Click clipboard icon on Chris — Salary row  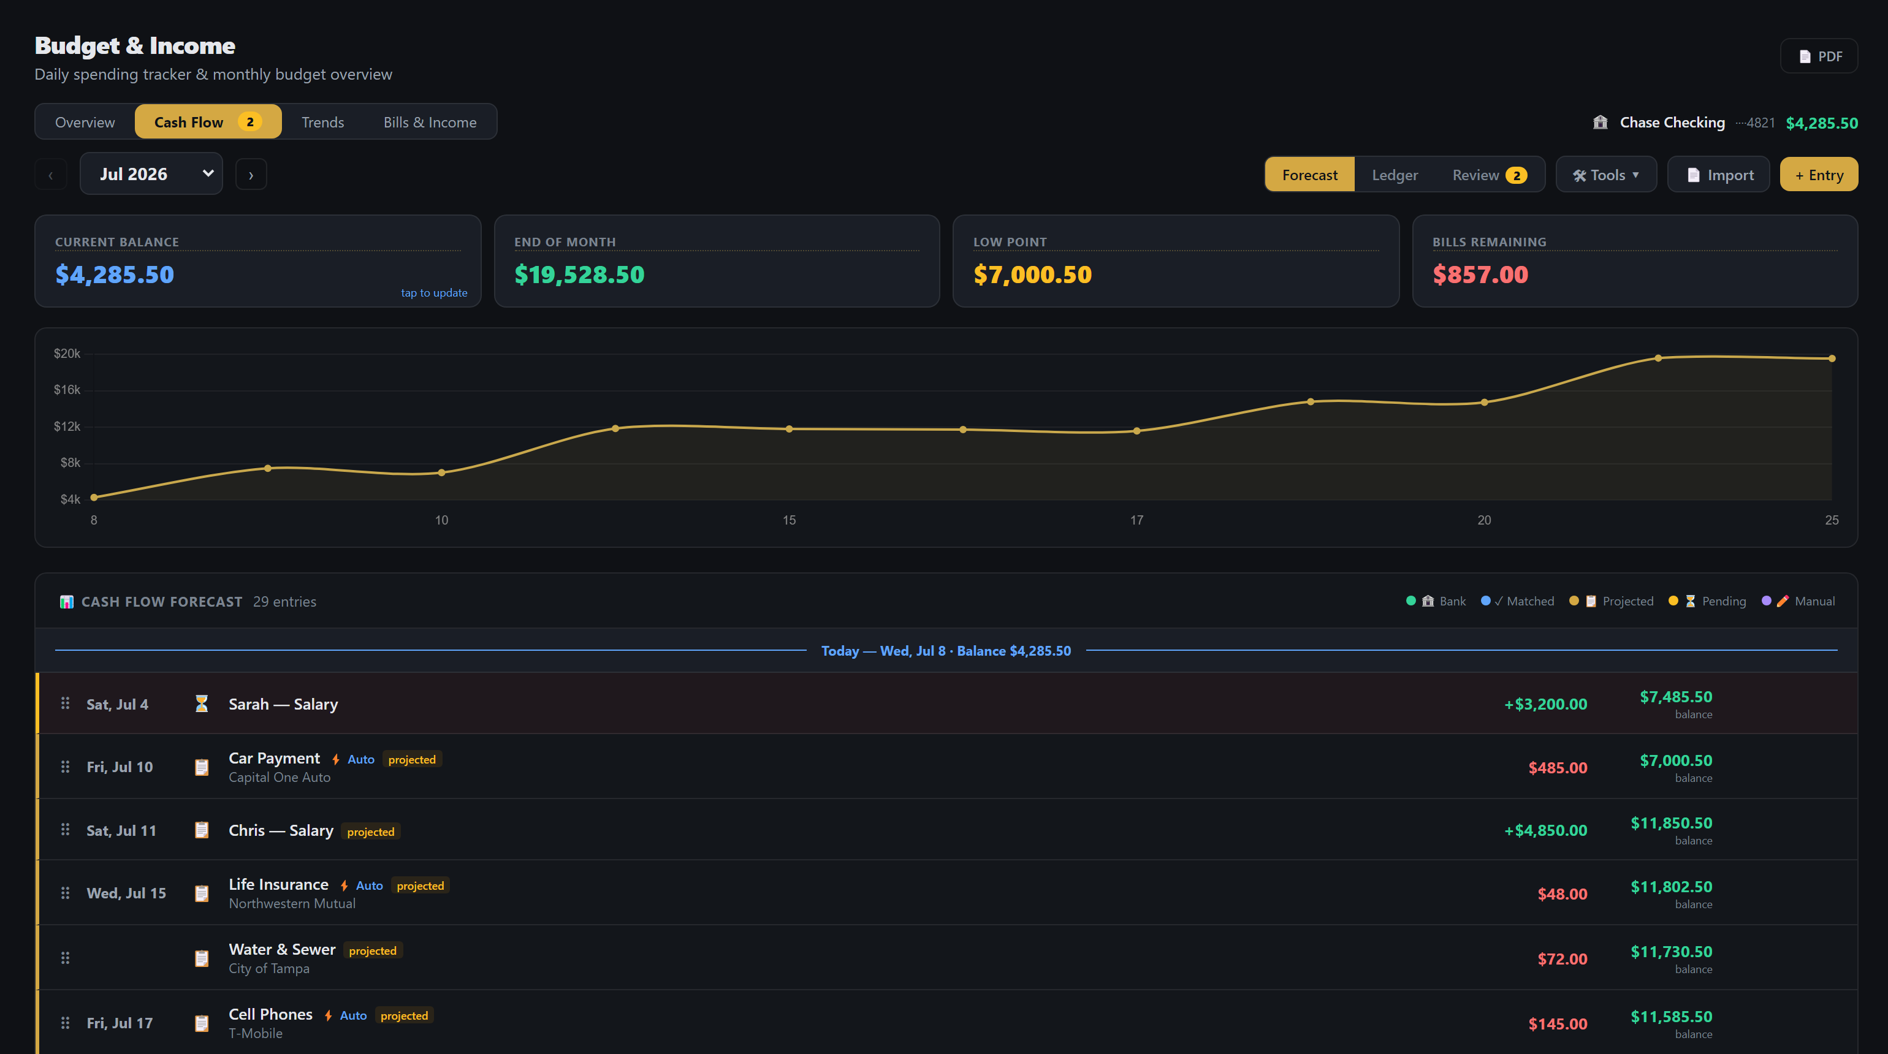pos(202,830)
